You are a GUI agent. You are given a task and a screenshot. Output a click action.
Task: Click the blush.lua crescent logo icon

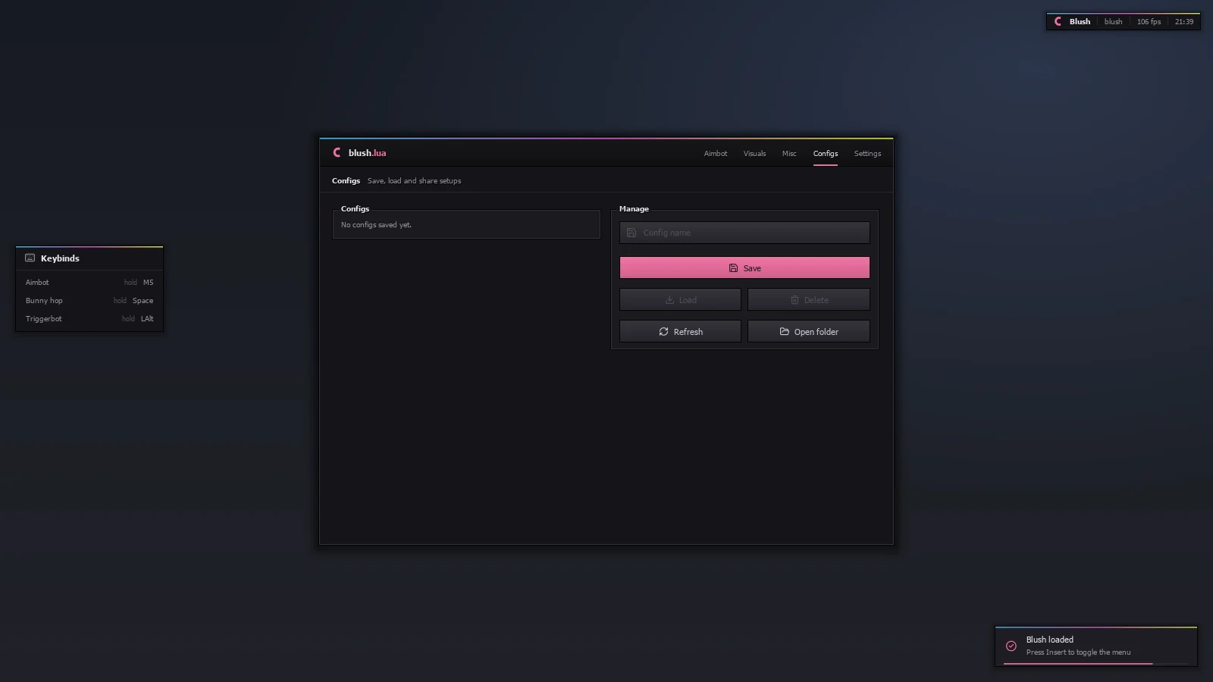point(337,152)
